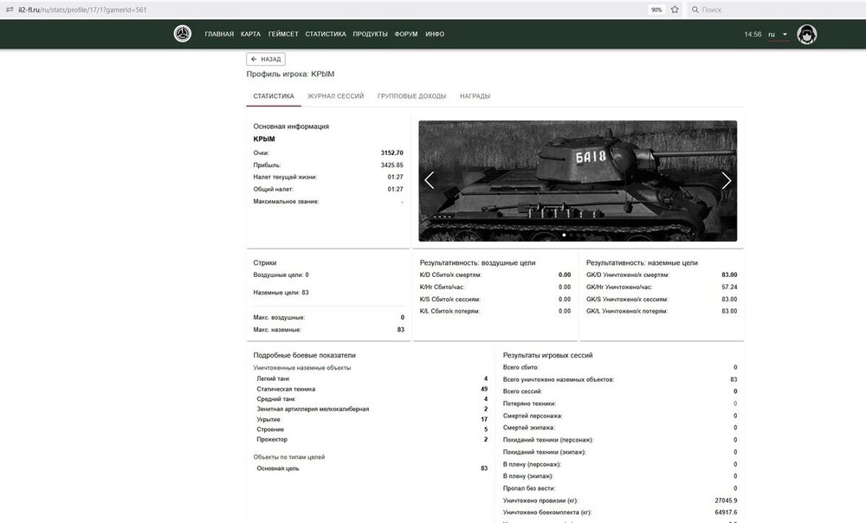Open the user avatar in the header
866x523 pixels.
coord(807,35)
